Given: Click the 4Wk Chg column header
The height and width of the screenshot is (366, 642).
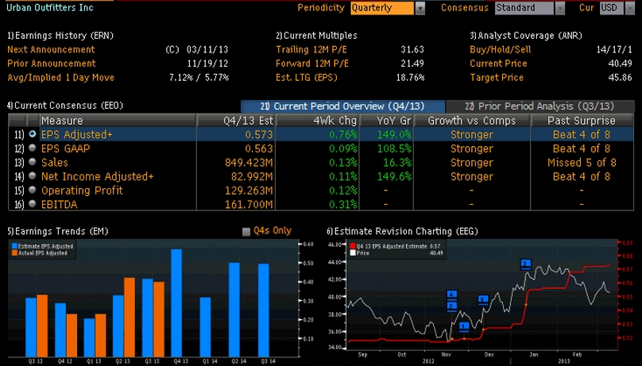Looking at the screenshot, I should [318, 121].
